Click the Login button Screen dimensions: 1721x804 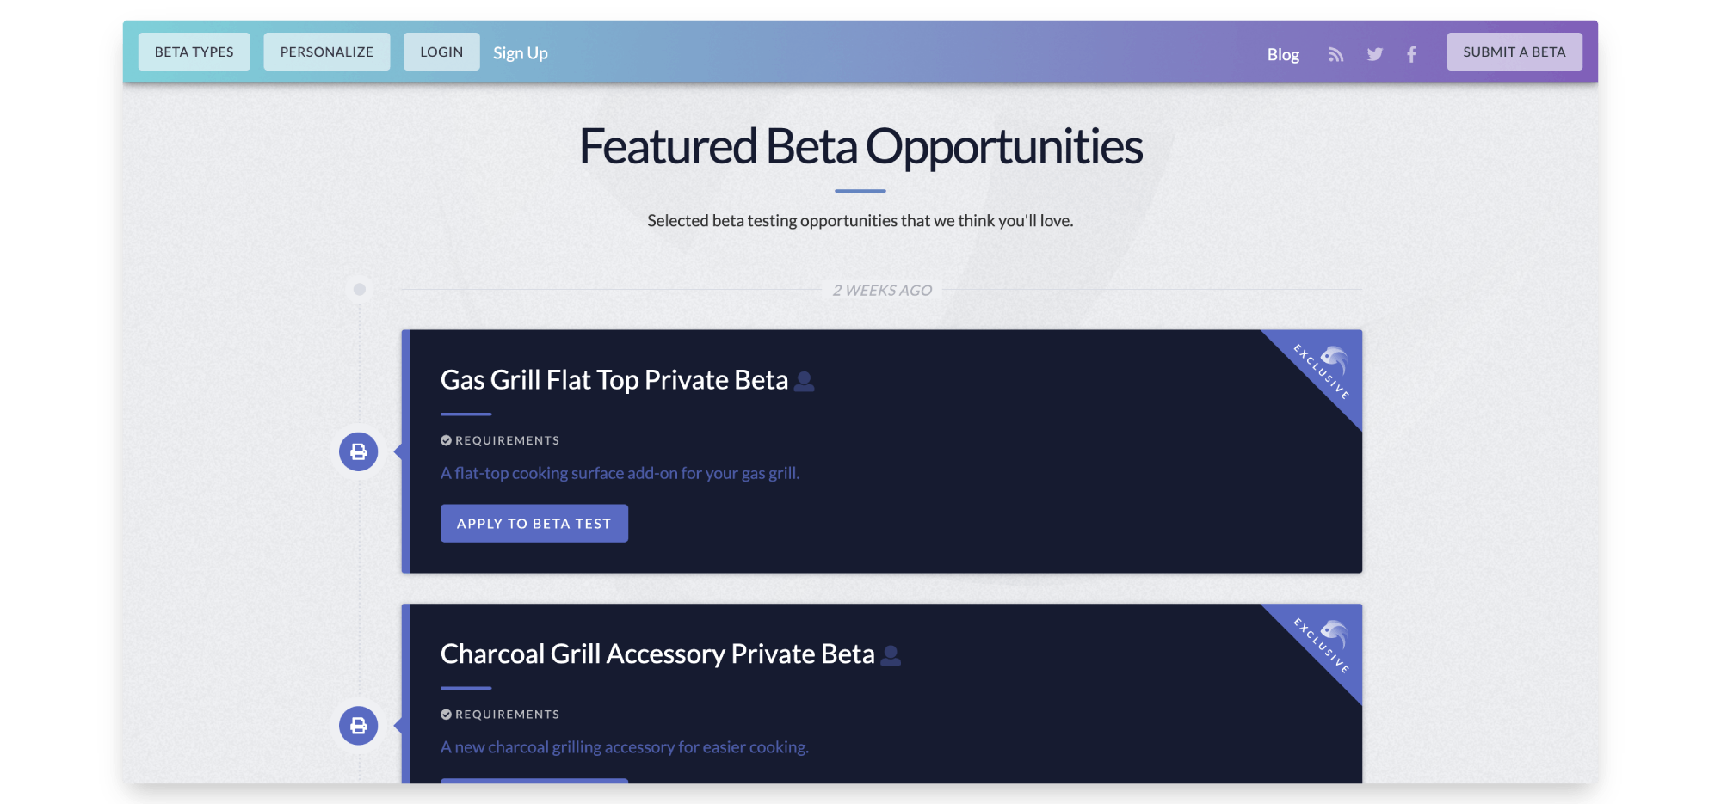click(x=441, y=52)
